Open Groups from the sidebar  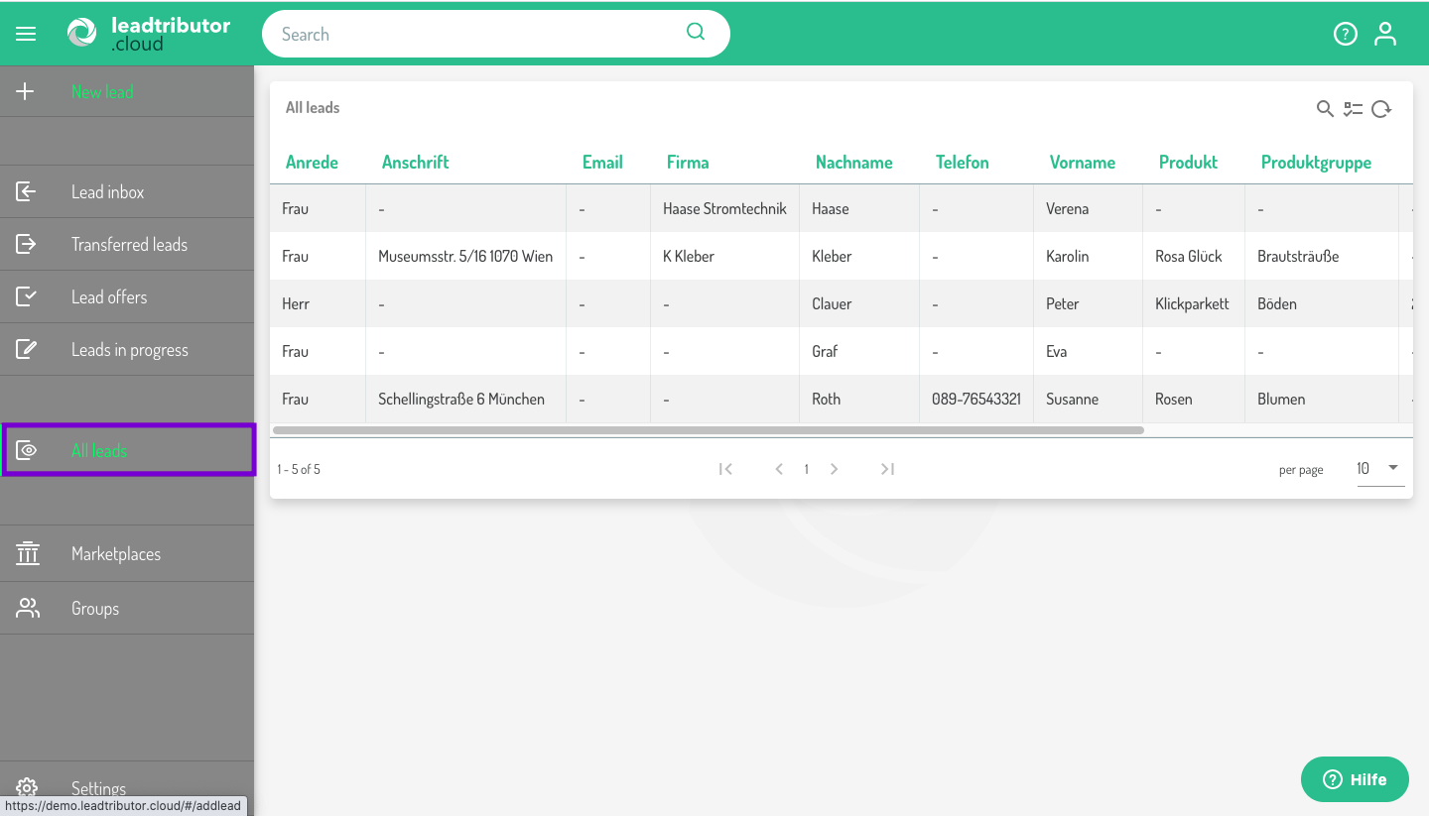click(x=95, y=609)
